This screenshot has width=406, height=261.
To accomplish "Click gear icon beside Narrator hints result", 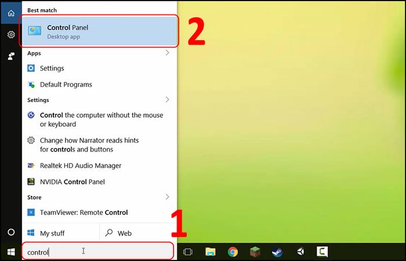I will coord(31,140).
